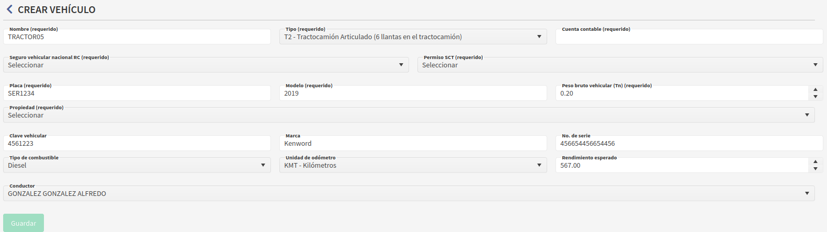Decrease Rendimiento esperado with down arrow
This screenshot has width=827, height=232.
tap(815, 169)
